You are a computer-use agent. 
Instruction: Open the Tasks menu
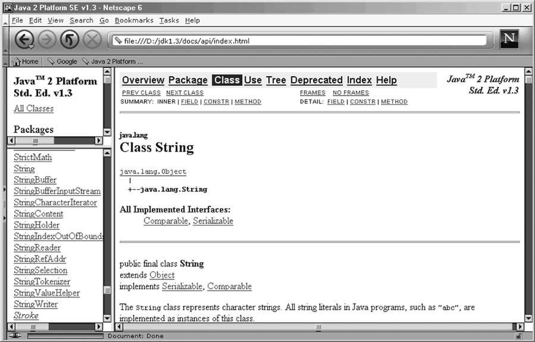click(169, 20)
